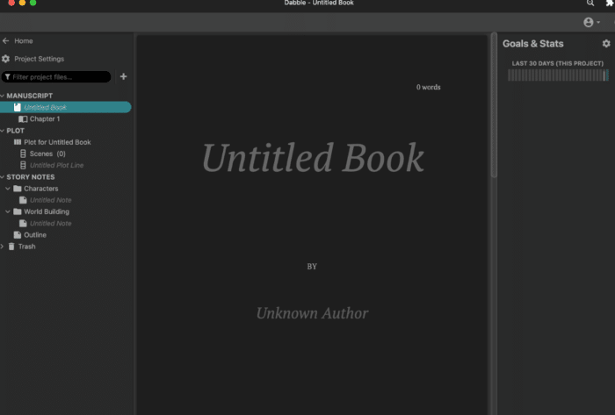The width and height of the screenshot is (615, 415).
Task: Click the Scenes plot line icon
Action: pyautogui.click(x=23, y=154)
